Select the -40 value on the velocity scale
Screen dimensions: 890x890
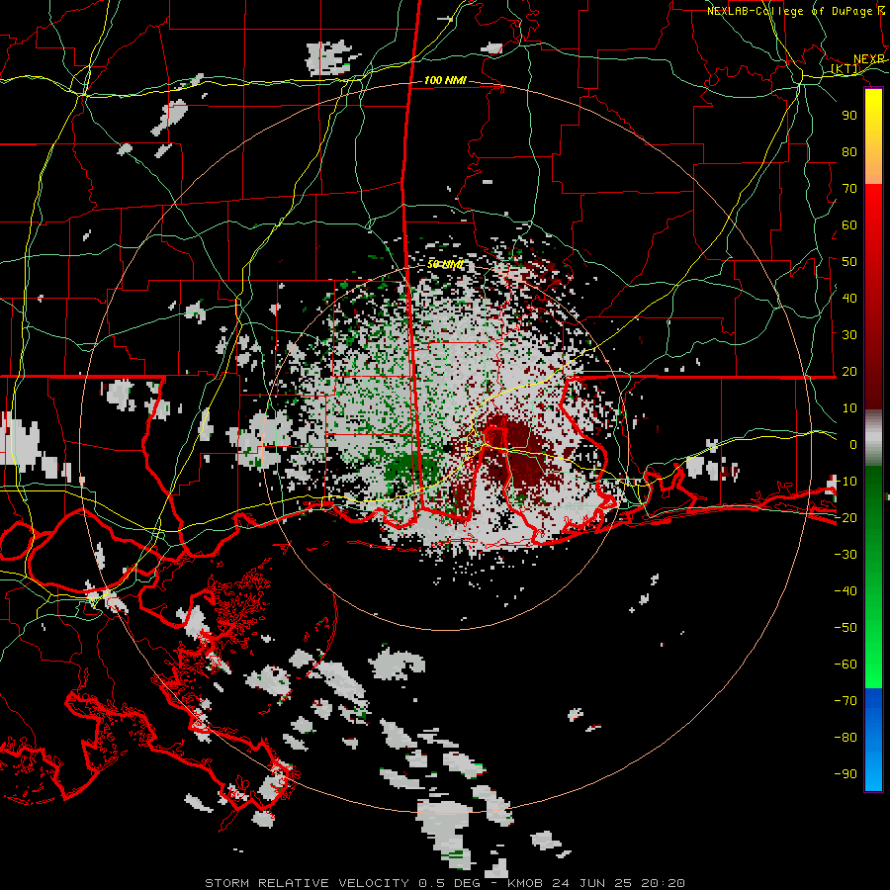tap(845, 591)
